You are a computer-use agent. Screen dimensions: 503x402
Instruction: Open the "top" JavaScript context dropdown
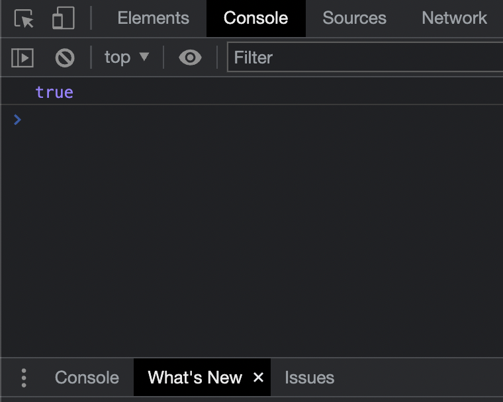tap(126, 58)
